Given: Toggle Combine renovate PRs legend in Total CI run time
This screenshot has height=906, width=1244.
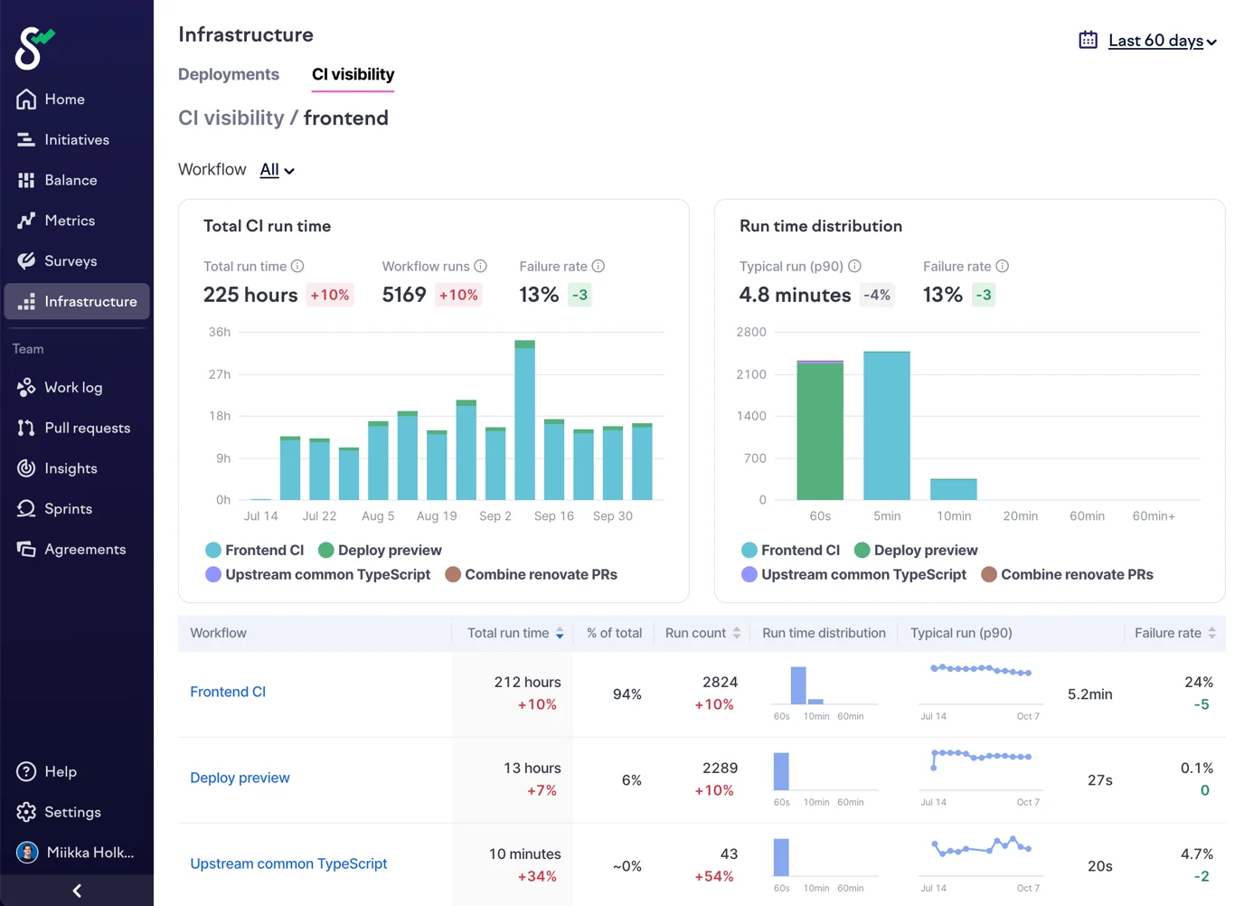Looking at the screenshot, I should coord(532,574).
